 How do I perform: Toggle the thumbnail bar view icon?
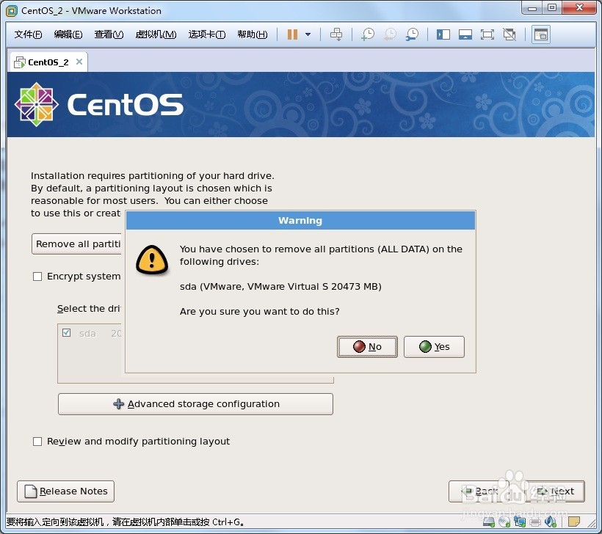coord(465,34)
